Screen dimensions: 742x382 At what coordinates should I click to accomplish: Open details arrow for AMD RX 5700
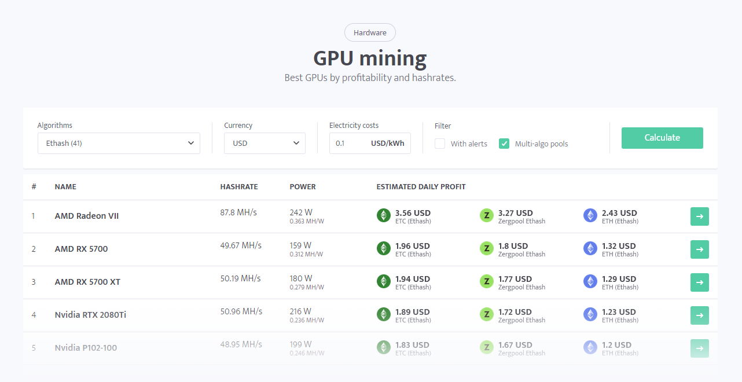pos(700,249)
